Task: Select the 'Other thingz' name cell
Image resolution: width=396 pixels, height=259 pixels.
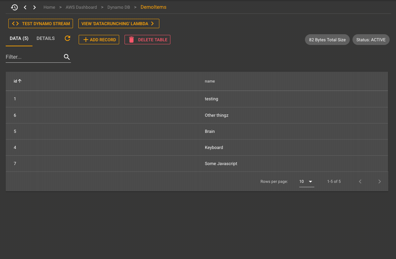Action: click(x=217, y=115)
